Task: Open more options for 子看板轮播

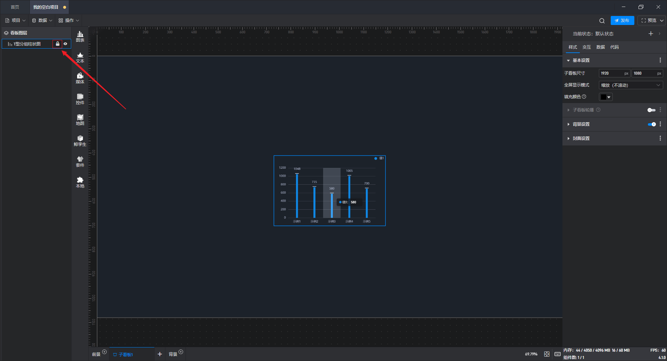Action: pyautogui.click(x=660, y=110)
